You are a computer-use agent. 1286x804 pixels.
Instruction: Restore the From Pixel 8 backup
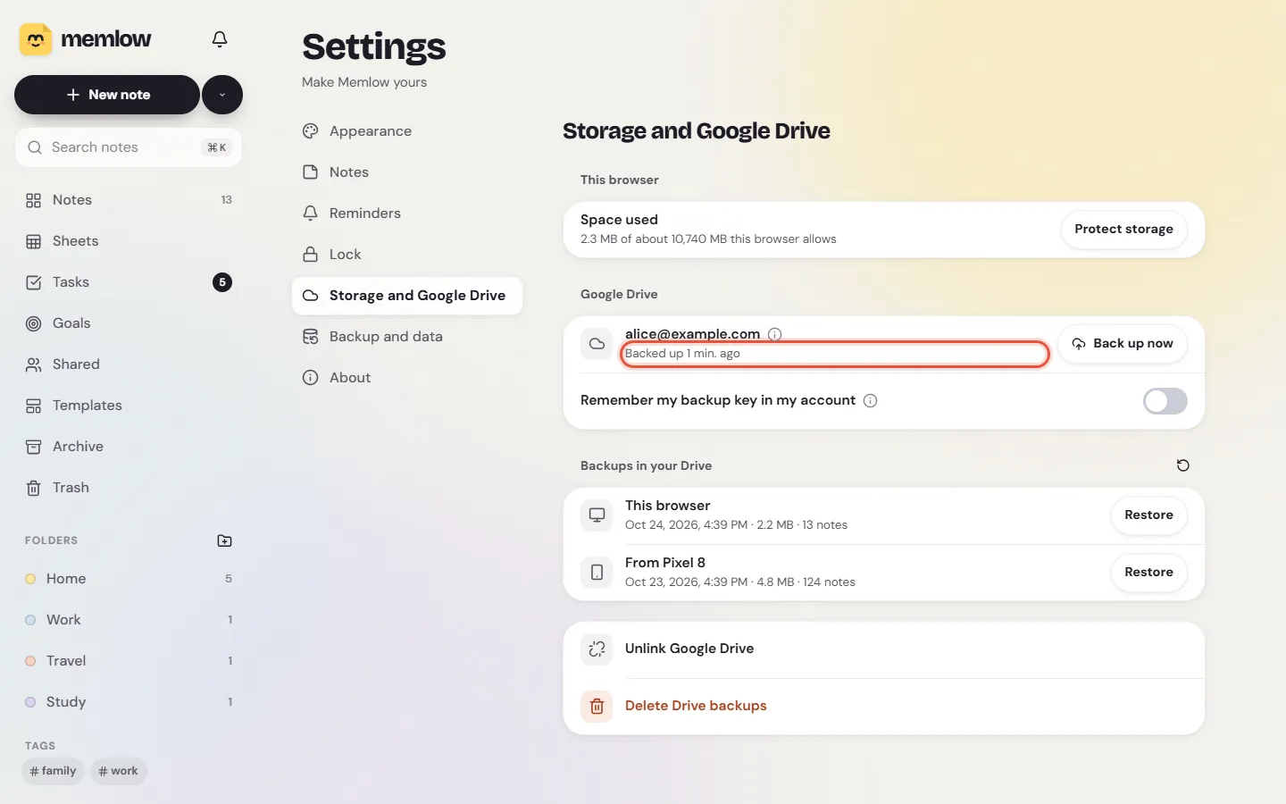point(1148,573)
